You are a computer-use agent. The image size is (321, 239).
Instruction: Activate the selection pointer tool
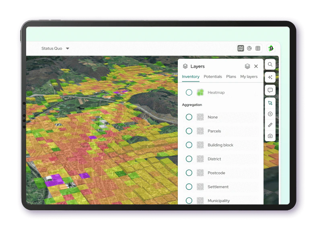(x=270, y=103)
